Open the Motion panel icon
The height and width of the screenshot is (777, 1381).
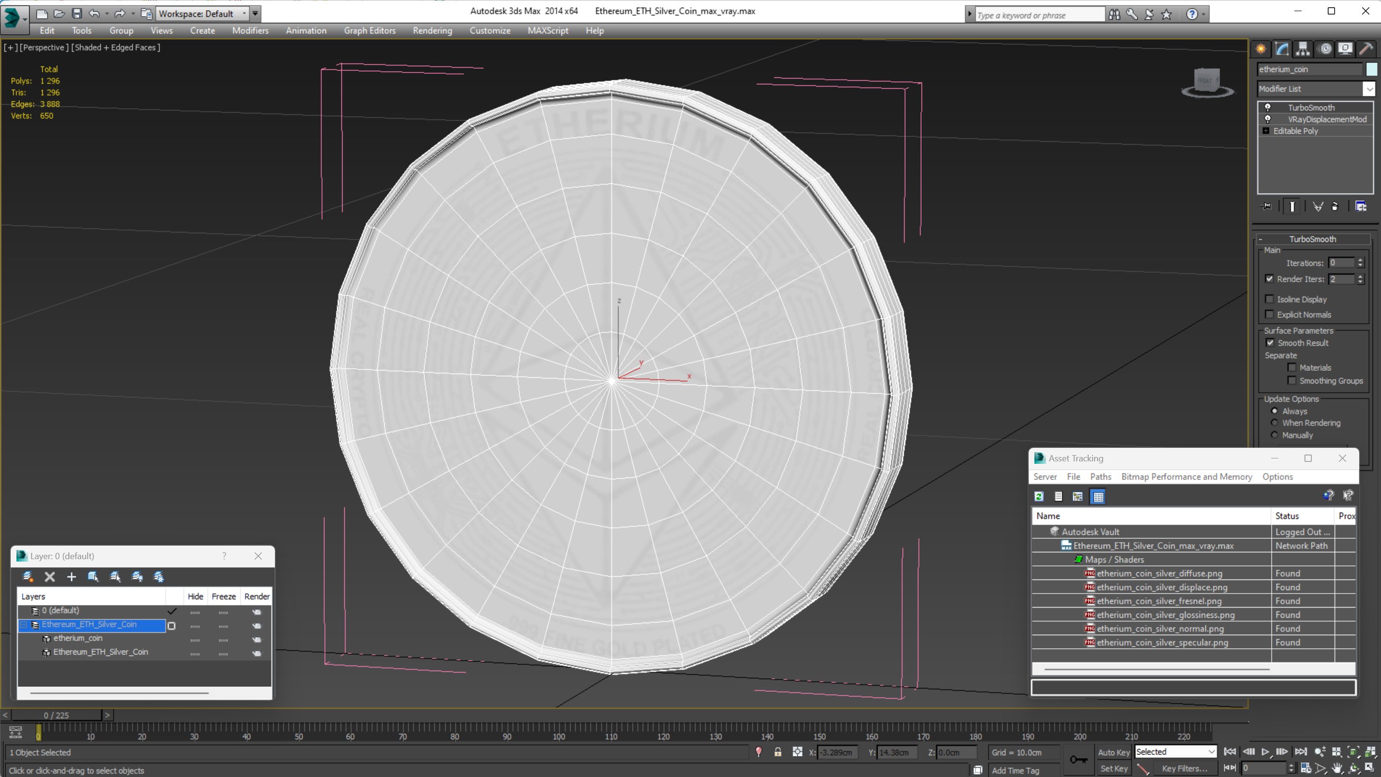tap(1325, 49)
